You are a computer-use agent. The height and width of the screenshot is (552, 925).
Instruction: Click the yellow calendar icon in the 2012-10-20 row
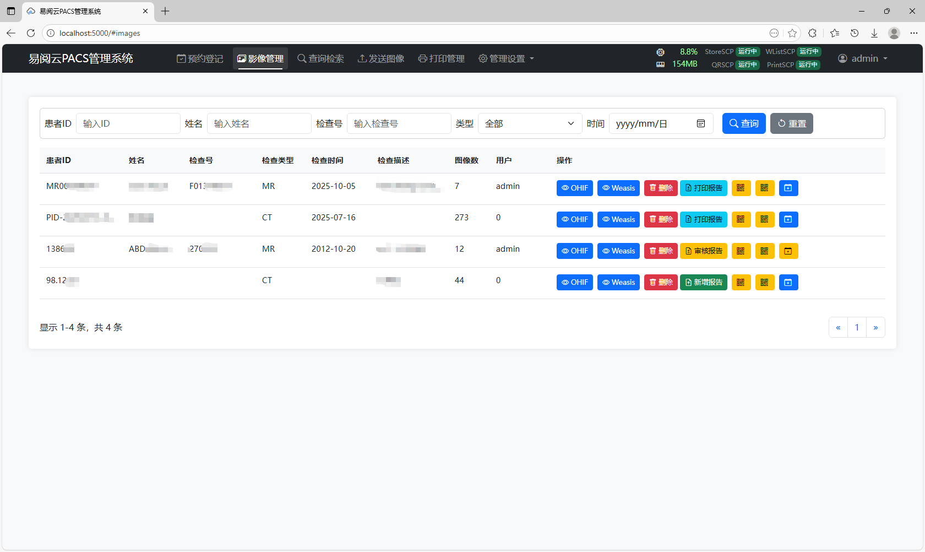pos(788,251)
